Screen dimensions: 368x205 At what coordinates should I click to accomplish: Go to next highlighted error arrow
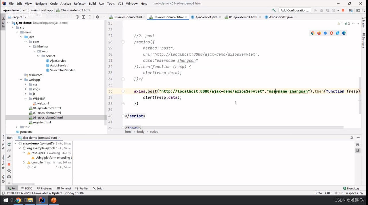point(358,23)
